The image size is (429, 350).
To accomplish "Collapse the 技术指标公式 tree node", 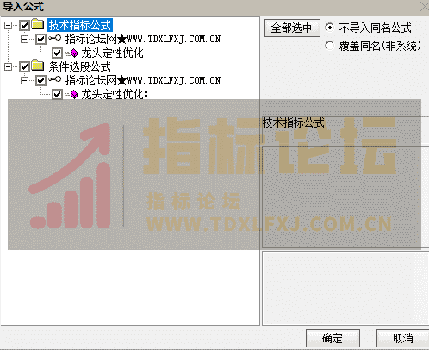I will (8, 26).
